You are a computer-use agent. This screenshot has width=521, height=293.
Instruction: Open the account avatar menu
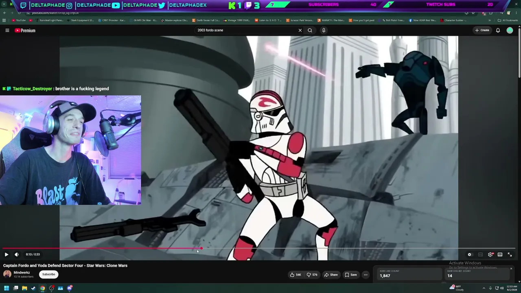point(510,30)
